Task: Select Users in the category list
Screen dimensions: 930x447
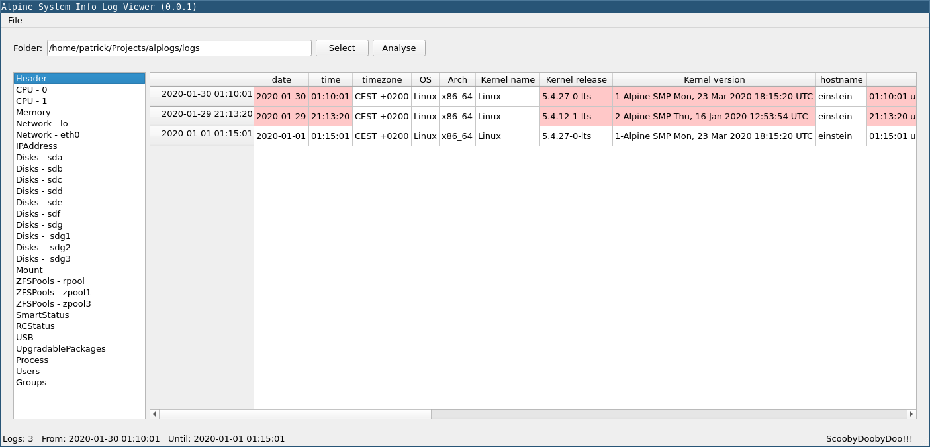Action: pyautogui.click(x=79, y=372)
